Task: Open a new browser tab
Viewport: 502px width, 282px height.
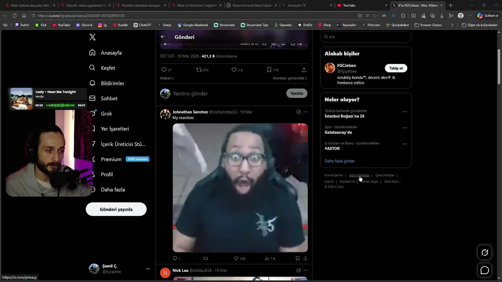Action: [x=451, y=5]
